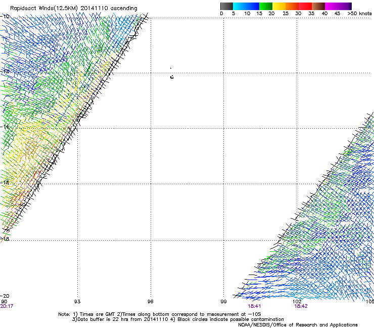Screen dimensions: 374x328
Task: Click the '30' knots legend label
Action: (298, 14)
